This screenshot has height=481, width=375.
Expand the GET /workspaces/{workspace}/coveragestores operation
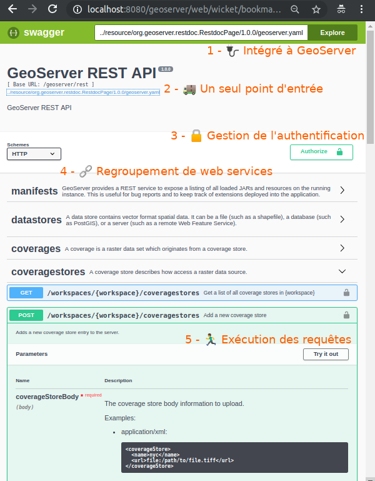click(182, 293)
